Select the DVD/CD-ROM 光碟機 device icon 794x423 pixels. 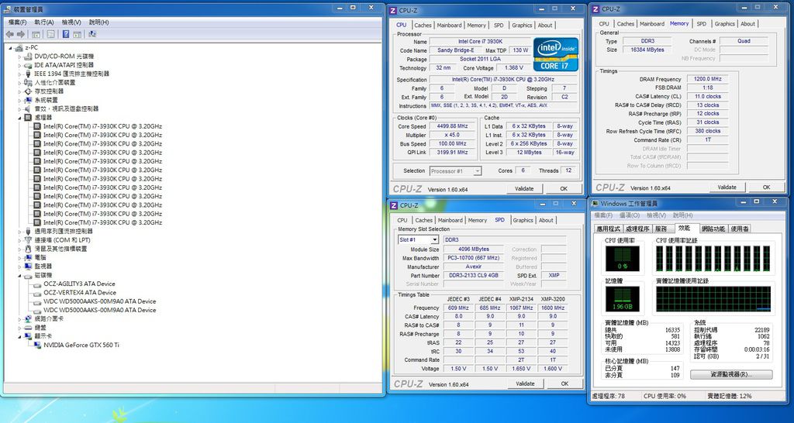29,56
